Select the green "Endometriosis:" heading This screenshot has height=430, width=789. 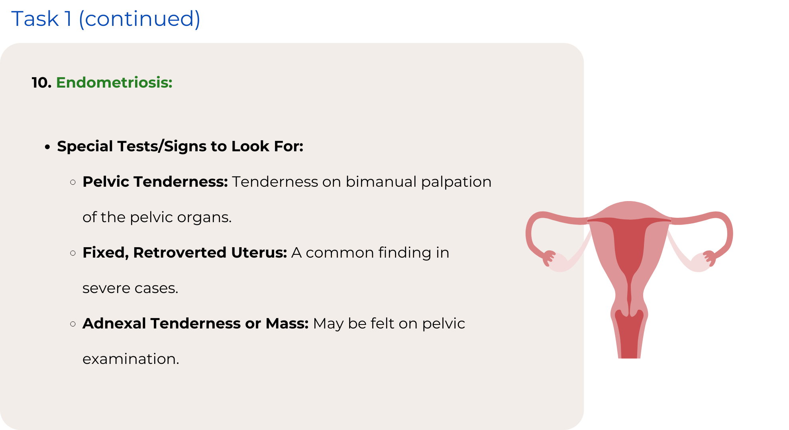(x=114, y=82)
